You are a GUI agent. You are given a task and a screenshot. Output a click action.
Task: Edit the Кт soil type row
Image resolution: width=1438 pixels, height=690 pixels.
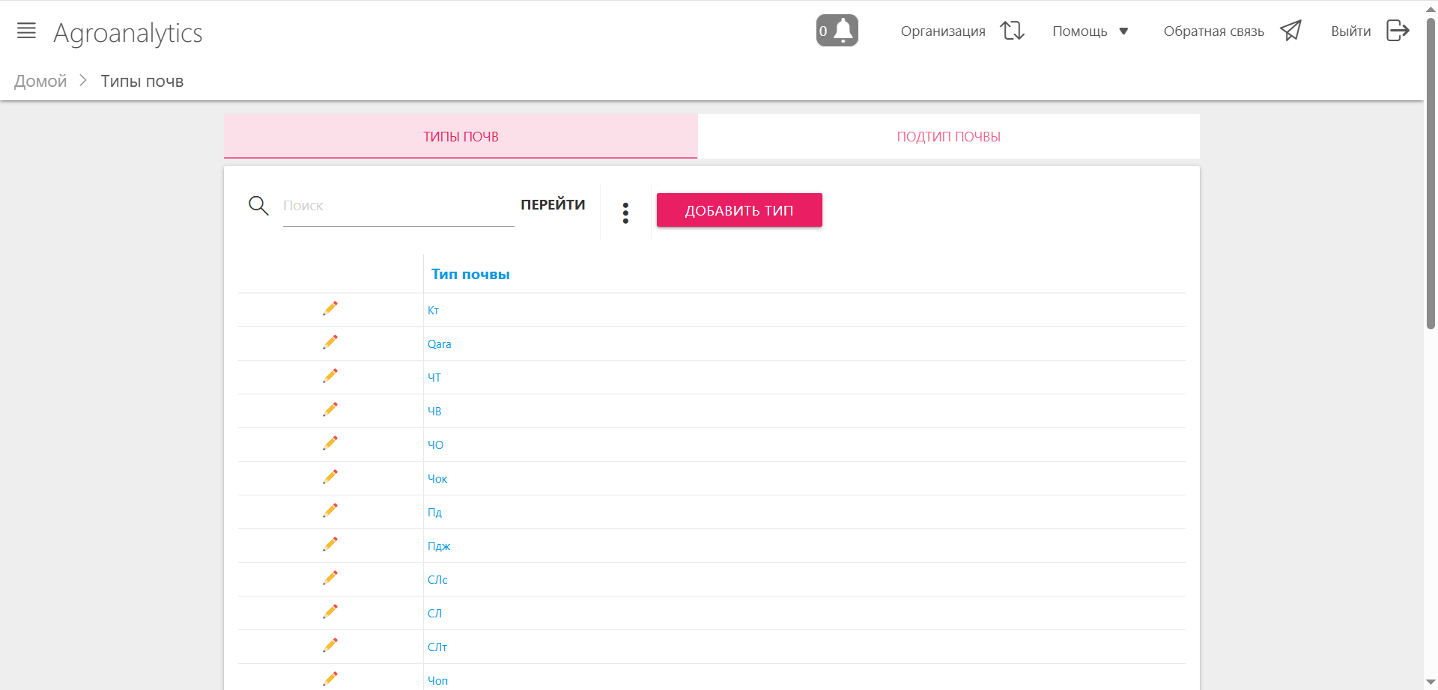point(330,308)
